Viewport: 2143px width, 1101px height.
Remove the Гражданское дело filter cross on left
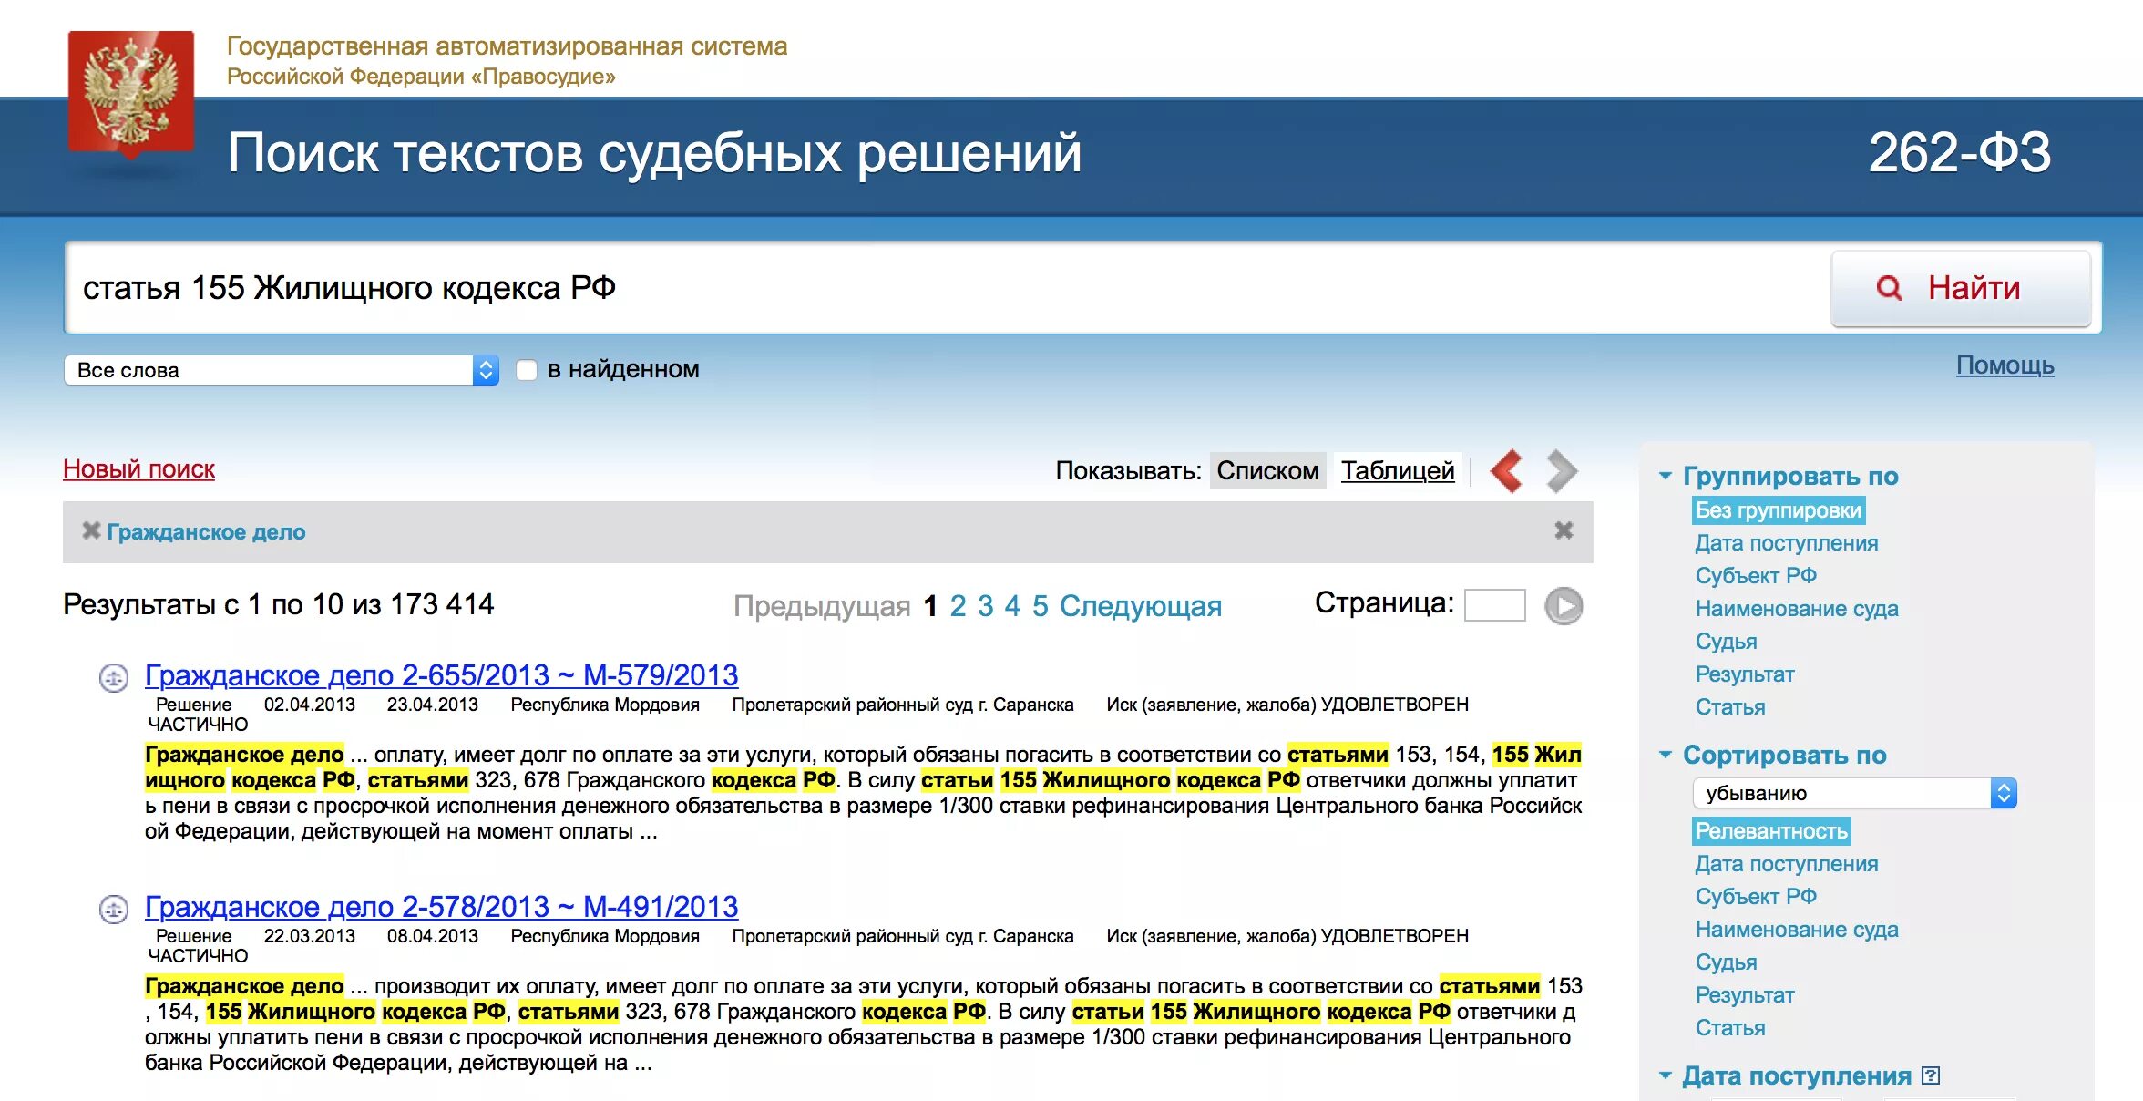tap(90, 530)
